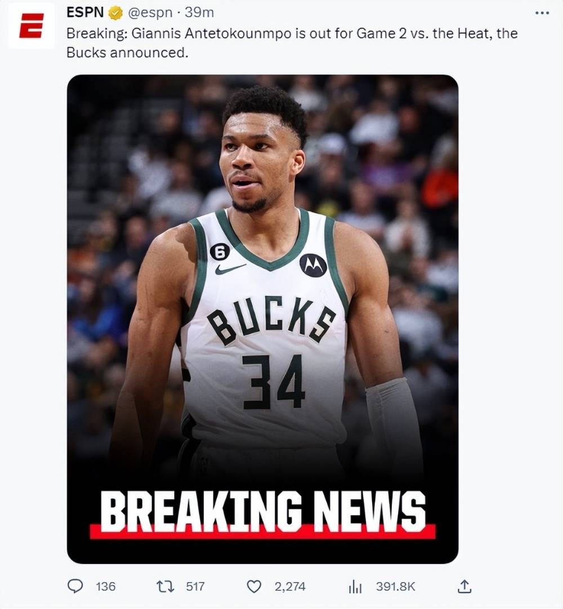Open the ESPN display name link
563x609 pixels.
click(85, 12)
